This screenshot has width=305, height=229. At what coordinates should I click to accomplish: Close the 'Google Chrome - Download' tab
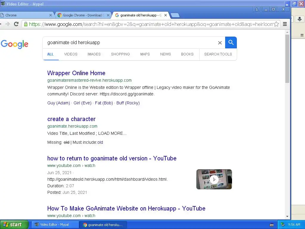(x=108, y=15)
